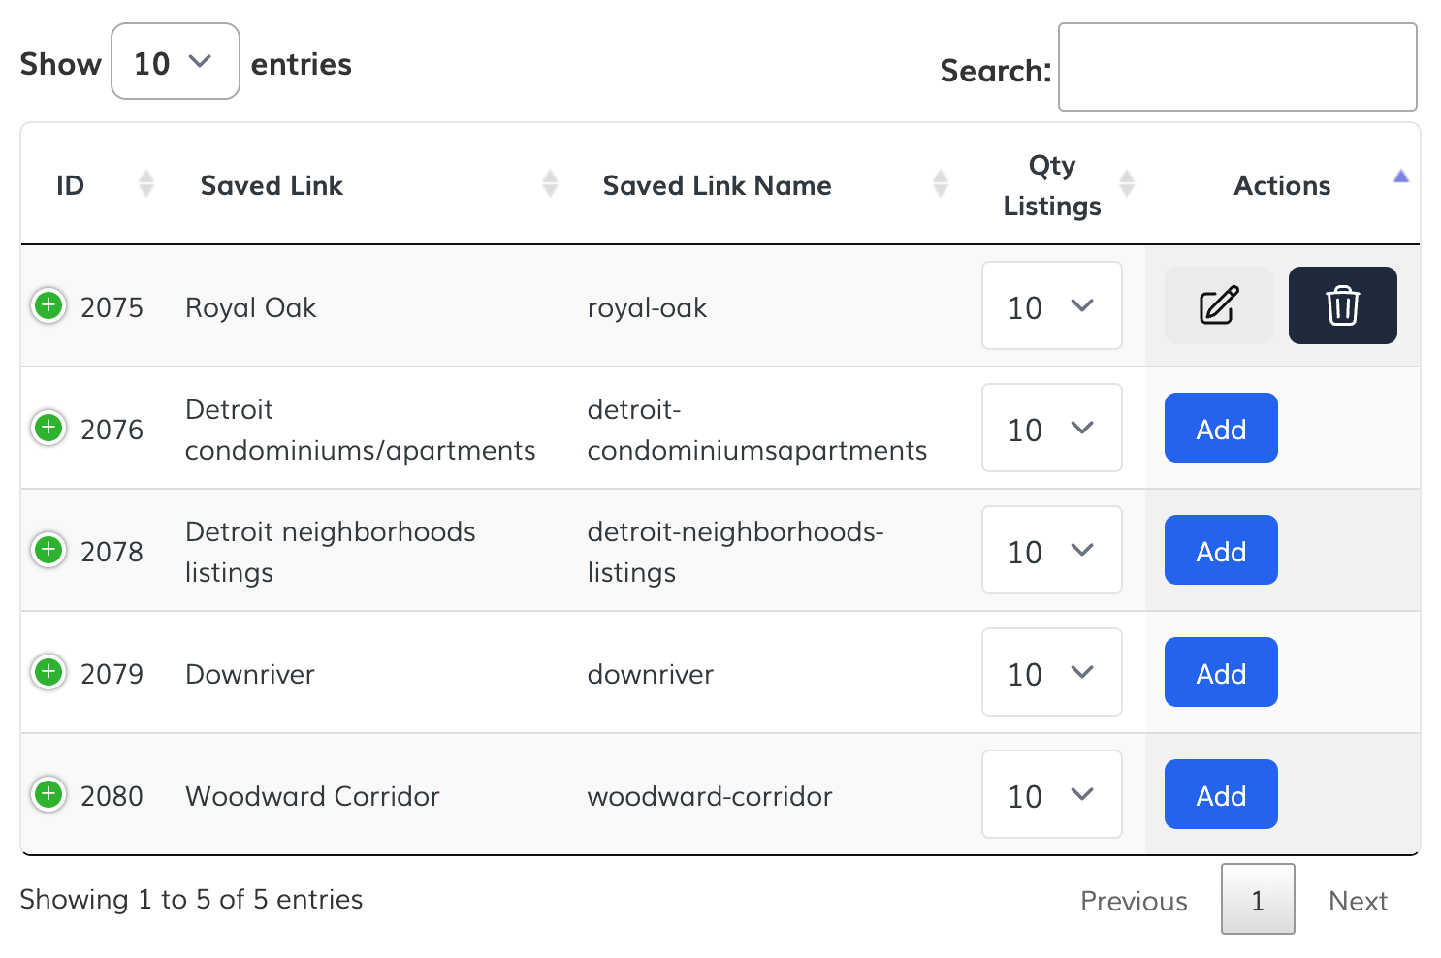This screenshot has height=958, width=1441.
Task: Open Qty Listings dropdown for Downriver
Action: (x=1051, y=673)
